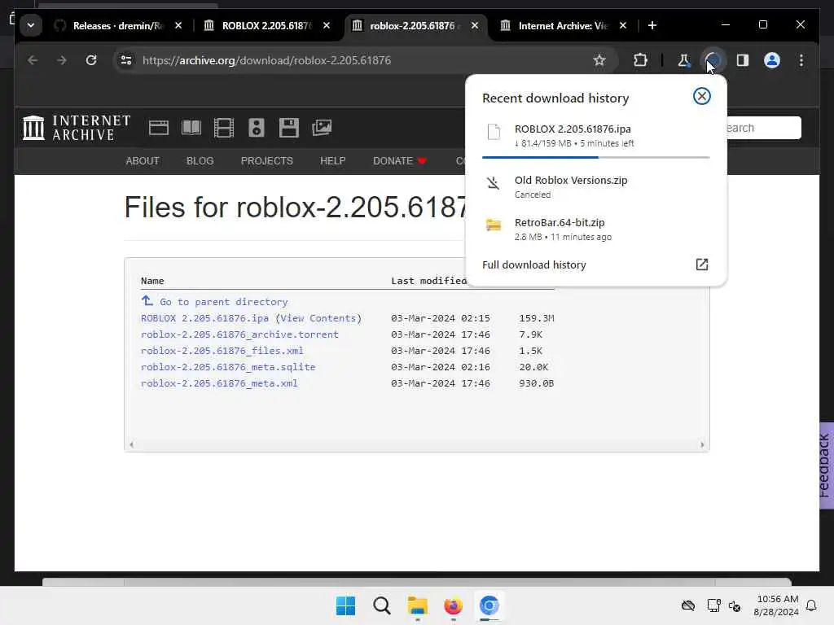View site information icon in address bar
This screenshot has height=625, width=834.
[126, 60]
